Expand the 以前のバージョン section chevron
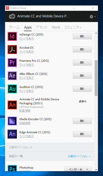This screenshot has height=176, width=103. [x=31, y=147]
